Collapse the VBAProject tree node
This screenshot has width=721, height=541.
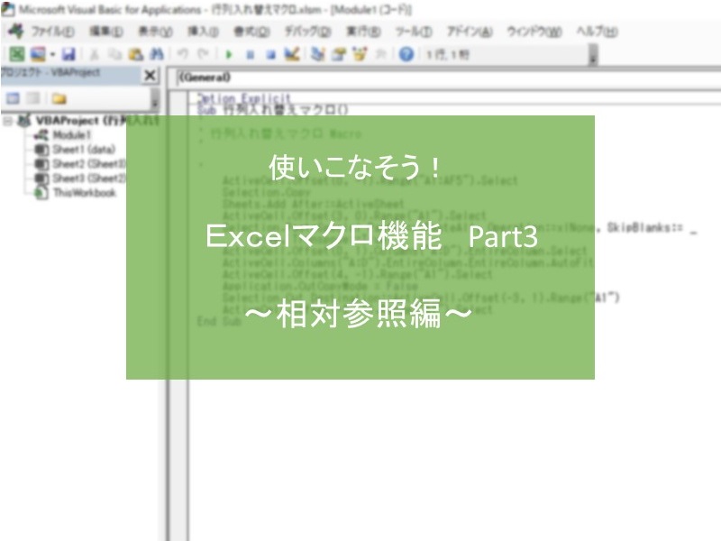(7, 120)
